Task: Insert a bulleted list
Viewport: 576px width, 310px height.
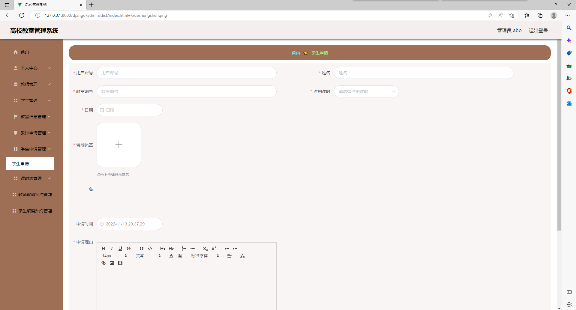Action: tap(193, 249)
